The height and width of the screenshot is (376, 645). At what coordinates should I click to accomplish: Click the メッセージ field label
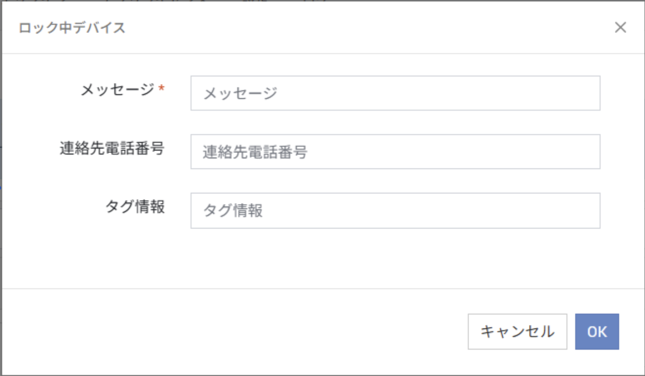tap(117, 89)
